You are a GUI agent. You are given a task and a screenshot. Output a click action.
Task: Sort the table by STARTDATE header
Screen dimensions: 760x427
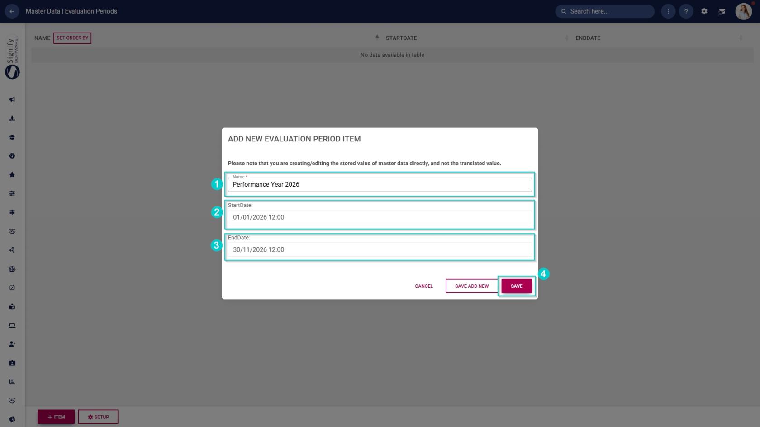coord(401,38)
